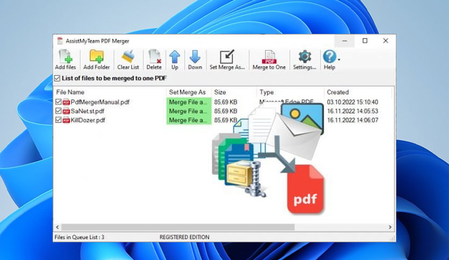Minimize the PDF Merger window
The height and width of the screenshot is (260, 449).
point(344,41)
